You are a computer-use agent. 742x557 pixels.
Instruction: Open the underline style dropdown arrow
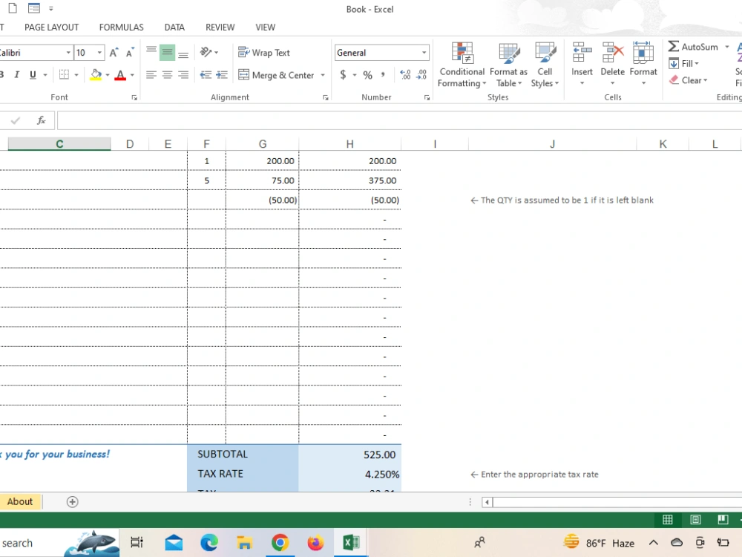click(45, 75)
